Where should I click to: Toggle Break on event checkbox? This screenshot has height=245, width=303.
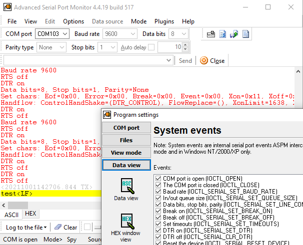click(x=158, y=211)
